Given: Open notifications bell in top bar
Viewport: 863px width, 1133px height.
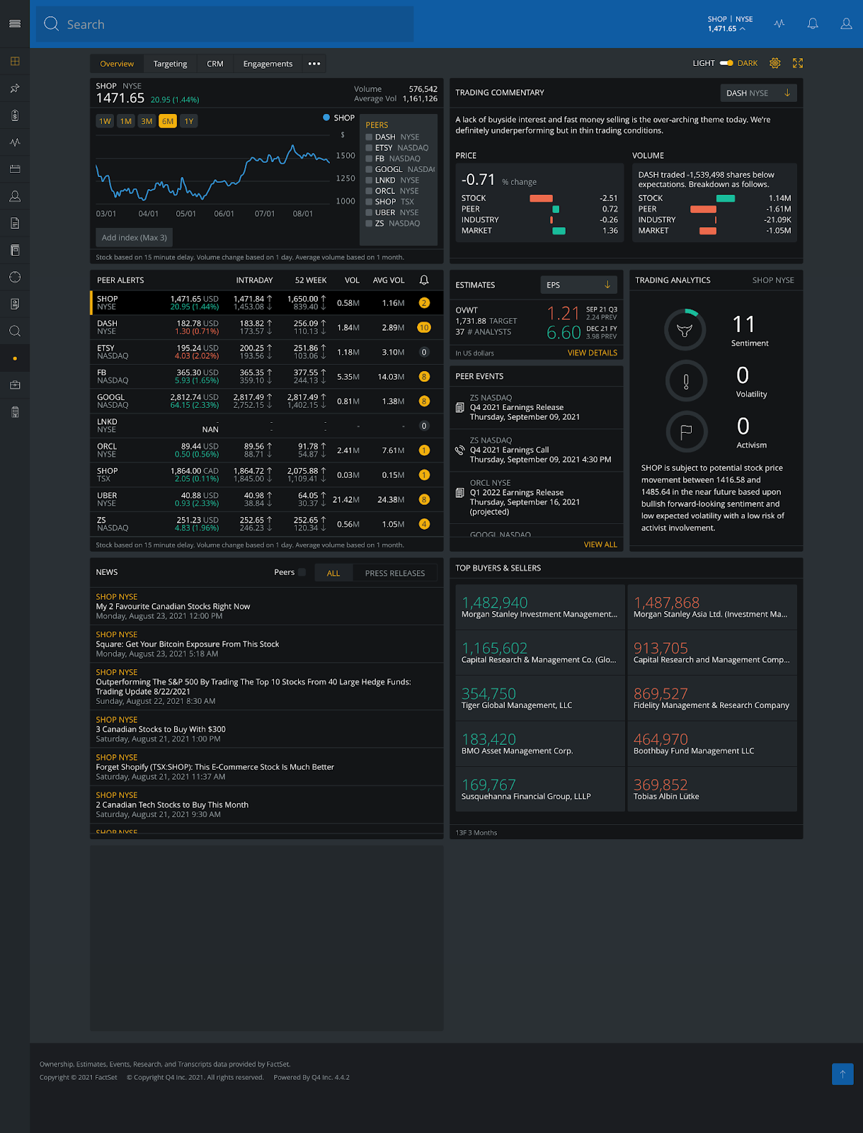Looking at the screenshot, I should click(x=813, y=23).
